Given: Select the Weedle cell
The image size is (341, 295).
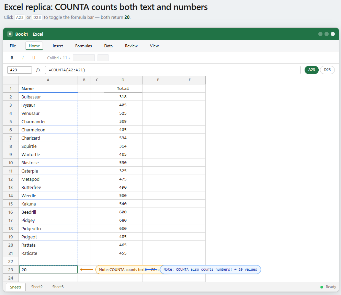Looking at the screenshot, I should click(48, 196).
